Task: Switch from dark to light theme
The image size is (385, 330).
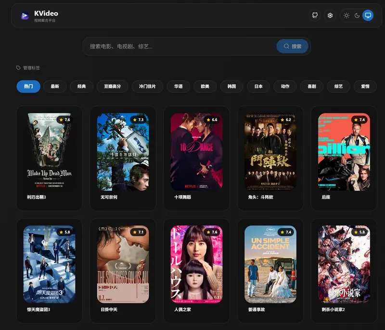Action: (346, 15)
